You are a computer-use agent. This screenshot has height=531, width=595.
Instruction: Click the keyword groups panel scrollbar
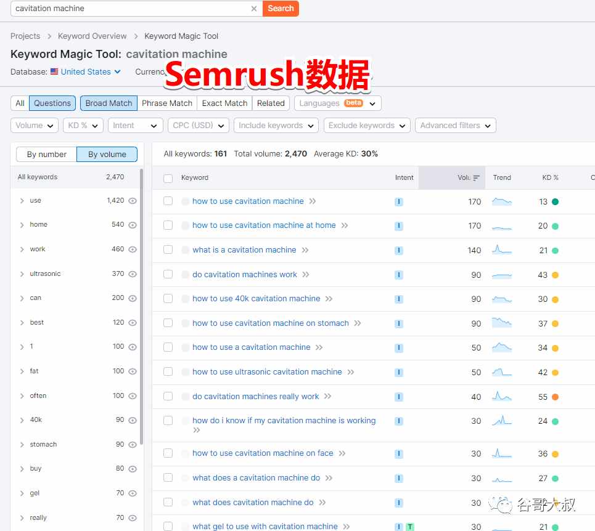[142, 307]
